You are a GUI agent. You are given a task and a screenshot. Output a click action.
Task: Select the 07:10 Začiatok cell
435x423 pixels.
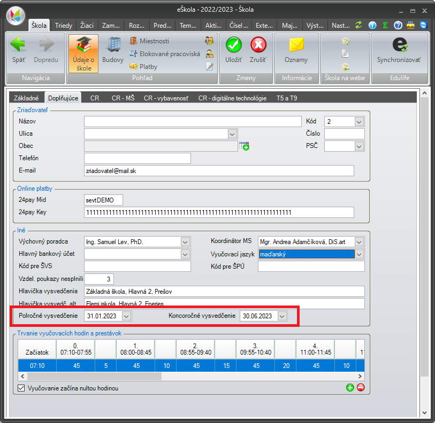coord(37,366)
